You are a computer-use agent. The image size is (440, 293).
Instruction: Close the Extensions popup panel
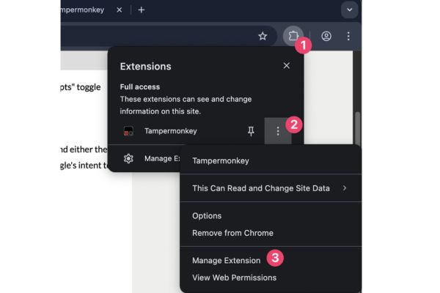287,66
